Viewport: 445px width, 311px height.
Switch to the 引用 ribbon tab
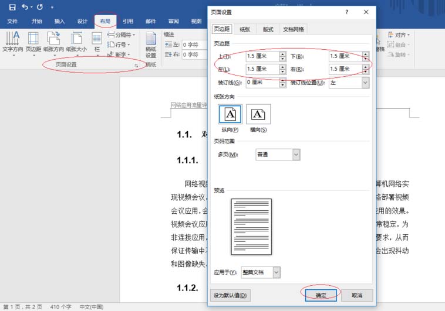(128, 21)
